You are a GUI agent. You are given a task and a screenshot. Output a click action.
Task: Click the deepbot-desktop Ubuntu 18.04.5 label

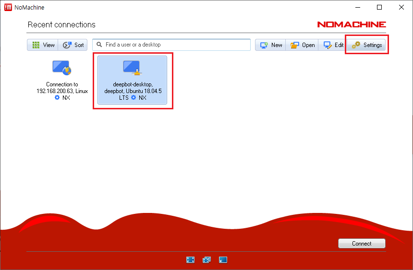pyautogui.click(x=133, y=91)
